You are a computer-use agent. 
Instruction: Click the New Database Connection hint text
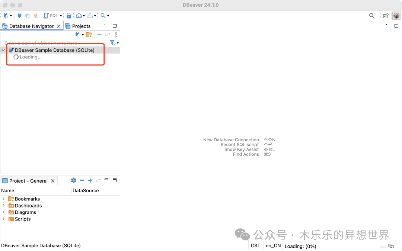[x=231, y=140]
